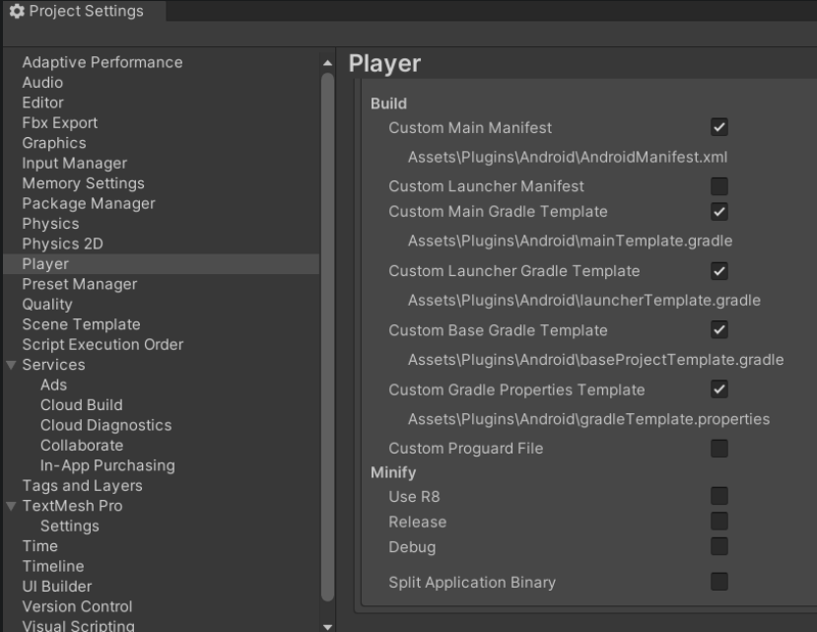Switch to the Project Settings tab
This screenshot has height=632, width=817.
(x=84, y=12)
